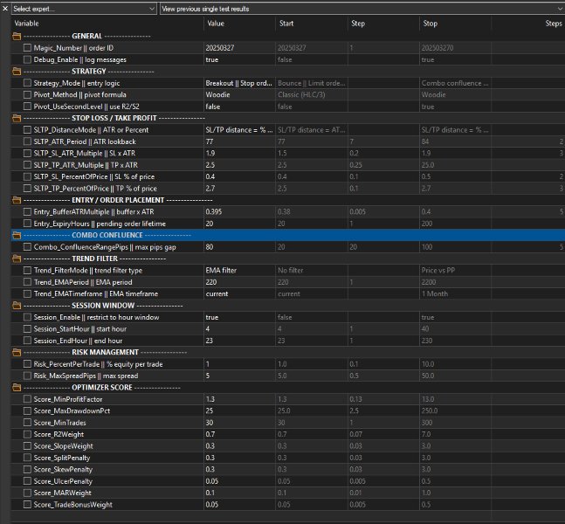Edit SLTP_ATR_Period value 77
This screenshot has height=524, width=565.
(239, 141)
